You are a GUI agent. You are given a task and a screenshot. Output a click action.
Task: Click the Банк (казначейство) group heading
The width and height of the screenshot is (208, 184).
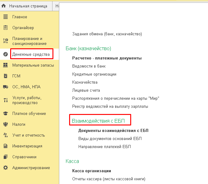click(88, 48)
